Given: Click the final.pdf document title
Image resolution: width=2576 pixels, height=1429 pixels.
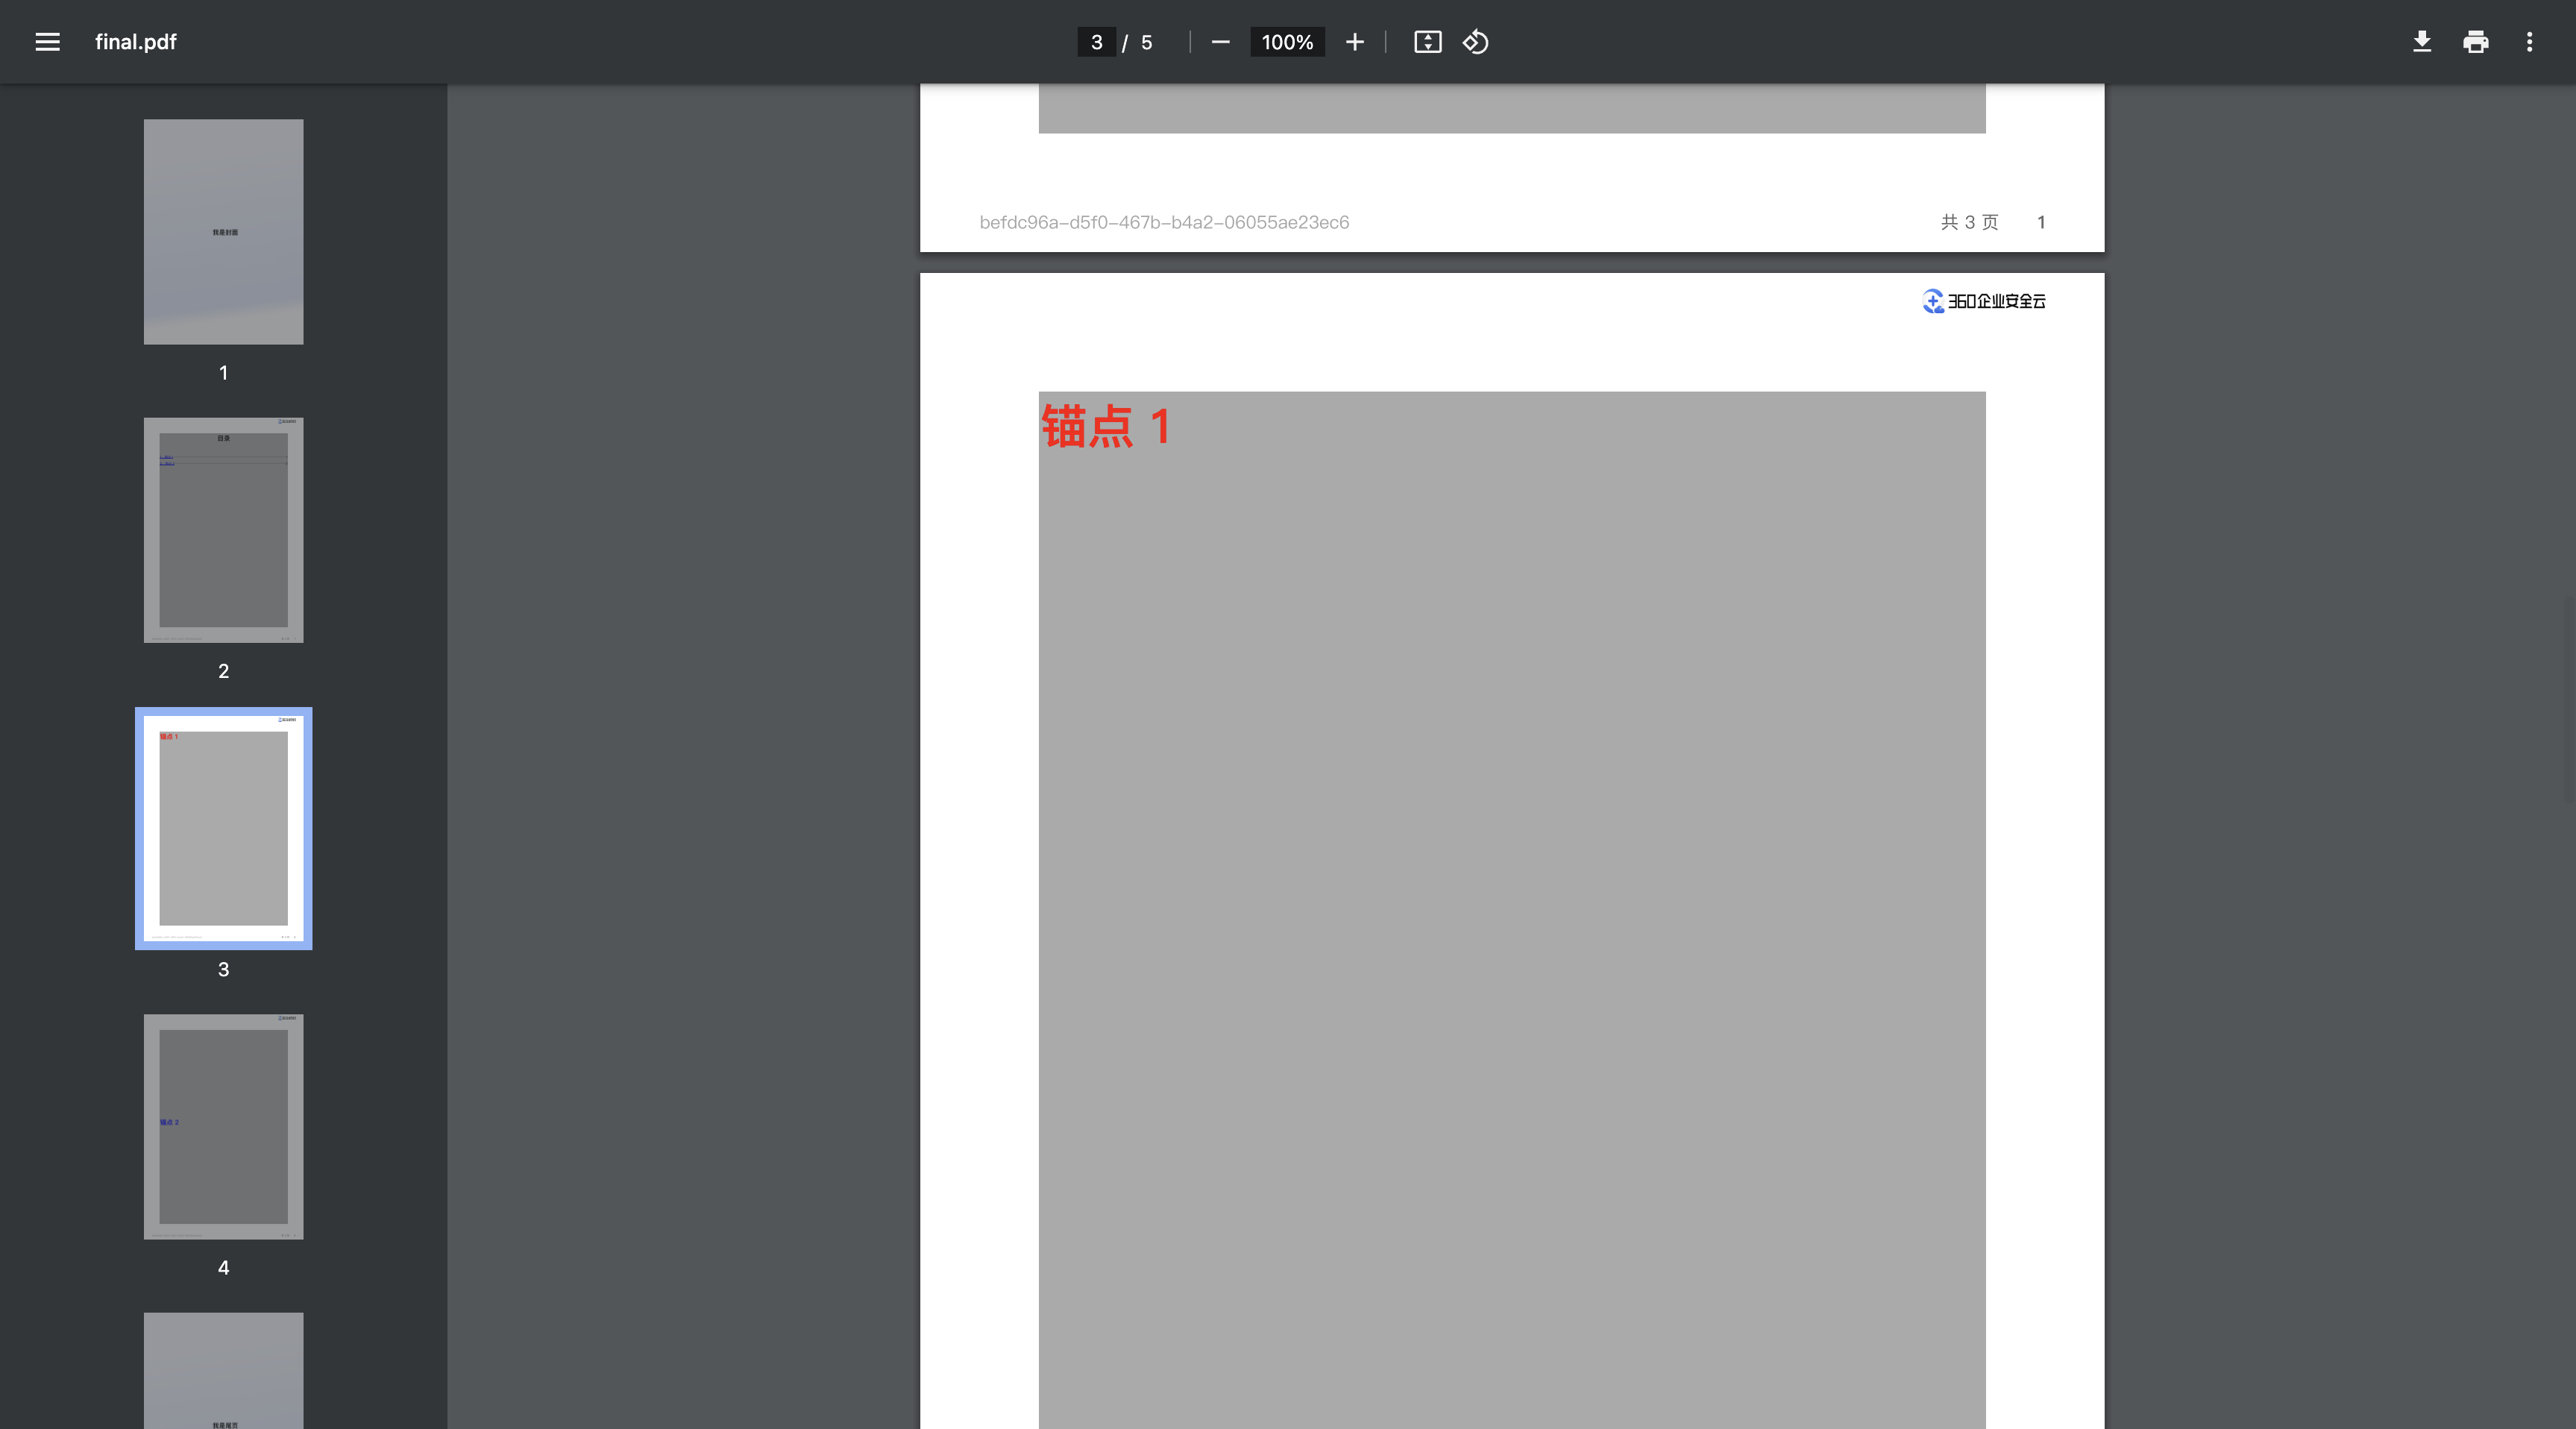Looking at the screenshot, I should tap(136, 42).
